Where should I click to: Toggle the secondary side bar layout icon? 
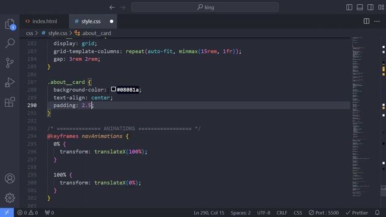[370, 7]
